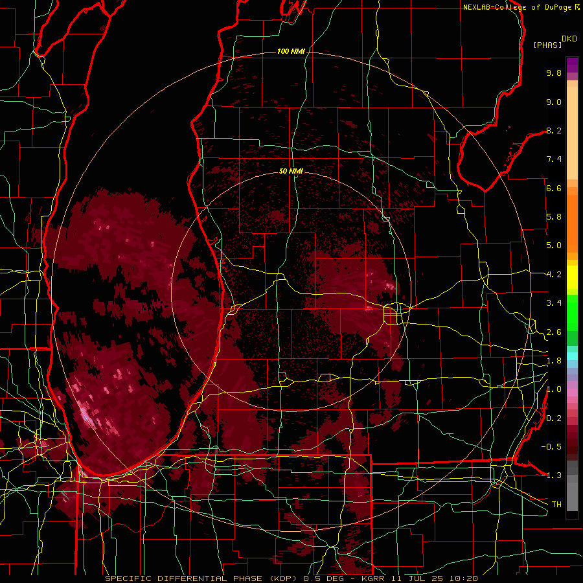
Task: Click the 1.8 legend value
Action: [x=554, y=361]
